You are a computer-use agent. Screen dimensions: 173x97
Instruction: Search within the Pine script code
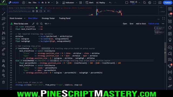point(41,24)
